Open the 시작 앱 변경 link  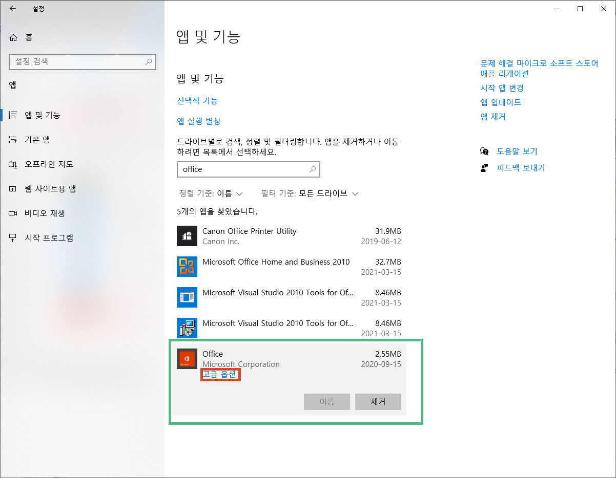tap(502, 88)
